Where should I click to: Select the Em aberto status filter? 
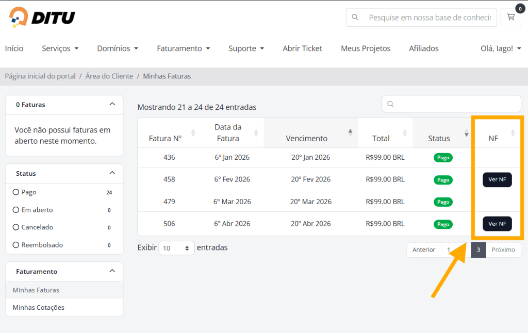point(16,210)
